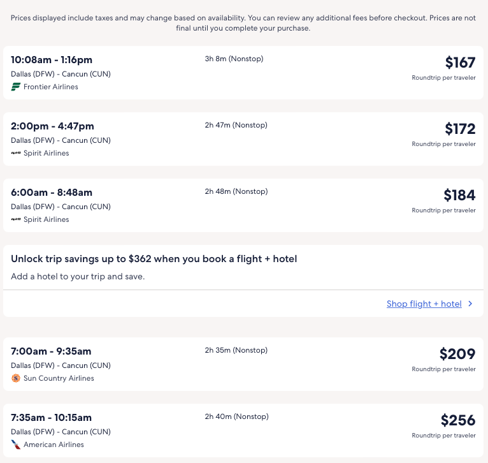Screen dimensions: 488x463
Task: Click the Sun Country Airlines logo
Action: click(x=16, y=378)
